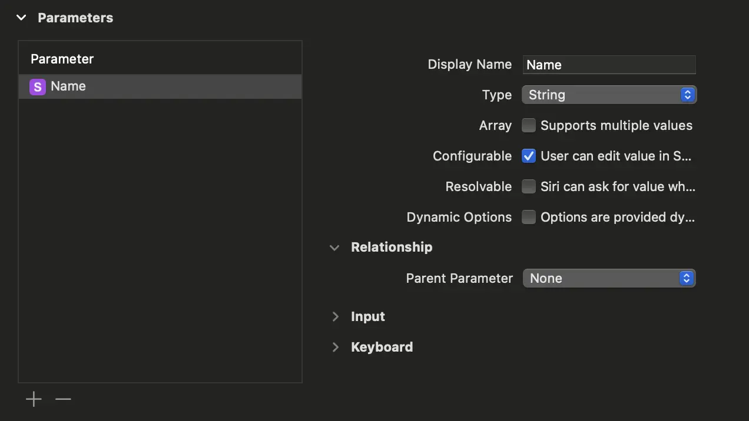Viewport: 749px width, 421px height.
Task: Click the Parameters section title
Action: pyautogui.click(x=75, y=18)
